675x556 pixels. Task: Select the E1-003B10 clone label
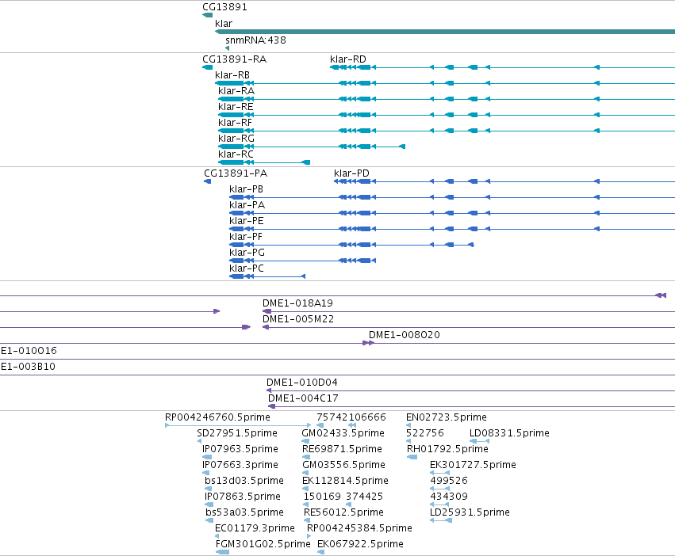(28, 367)
